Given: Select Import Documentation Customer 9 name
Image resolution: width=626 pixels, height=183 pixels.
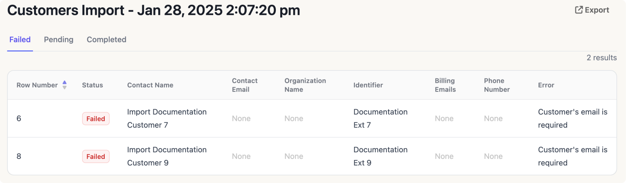Looking at the screenshot, I should coord(167,156).
